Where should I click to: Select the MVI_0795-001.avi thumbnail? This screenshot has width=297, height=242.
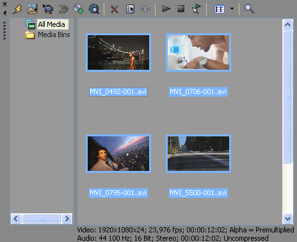coord(118,154)
